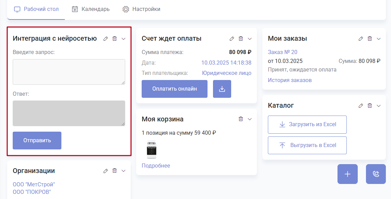Screen dimensions: 391x199
Task: Open the ООО "МетСтрой" organization link
Action: tap(34, 185)
